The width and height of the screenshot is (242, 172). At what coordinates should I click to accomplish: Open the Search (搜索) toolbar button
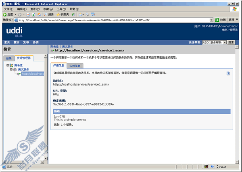(x=49, y=14)
